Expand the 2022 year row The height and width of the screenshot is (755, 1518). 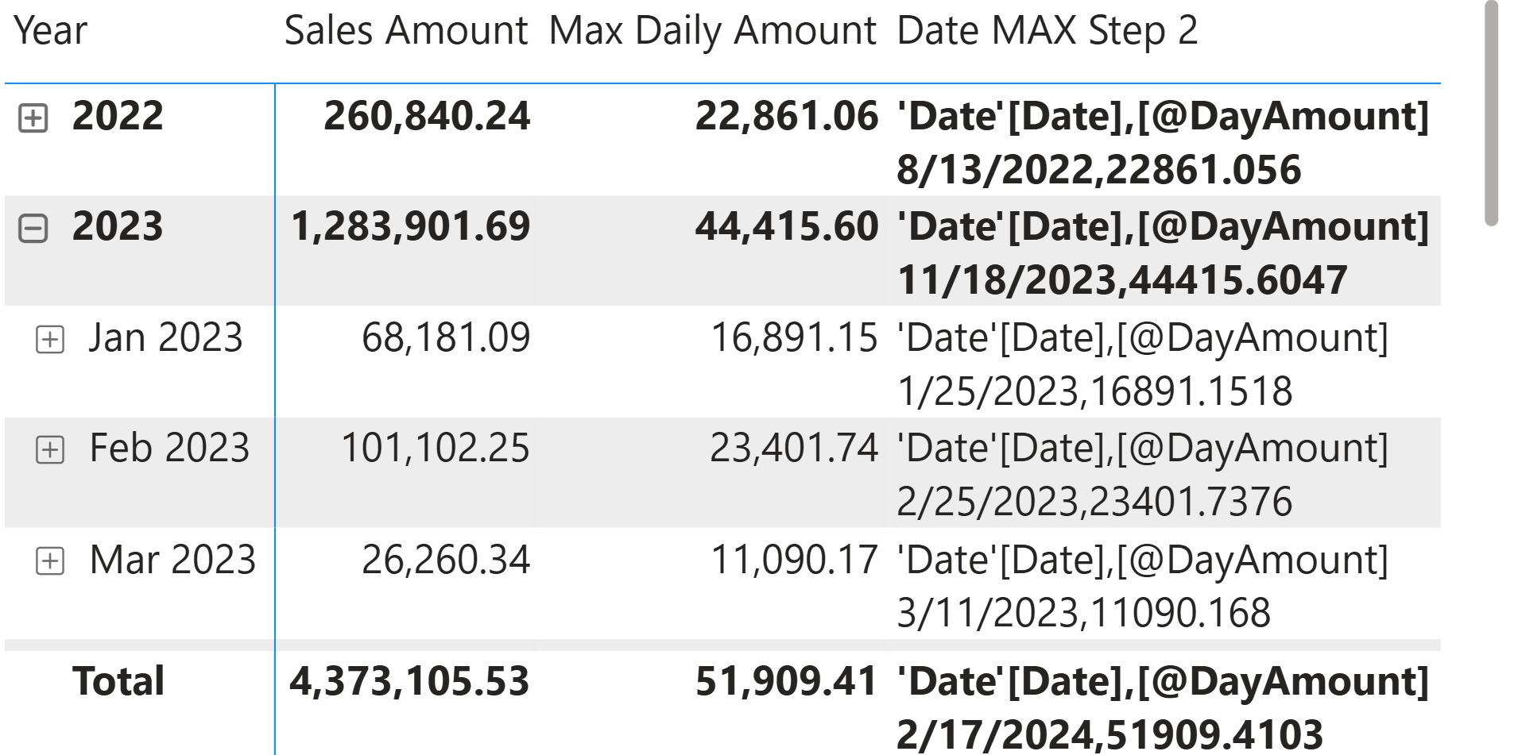point(33,118)
